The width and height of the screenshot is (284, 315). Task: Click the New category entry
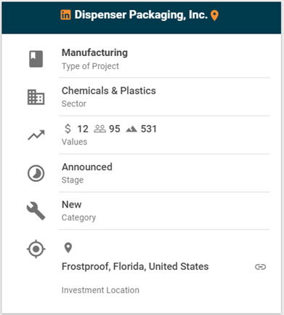72,204
